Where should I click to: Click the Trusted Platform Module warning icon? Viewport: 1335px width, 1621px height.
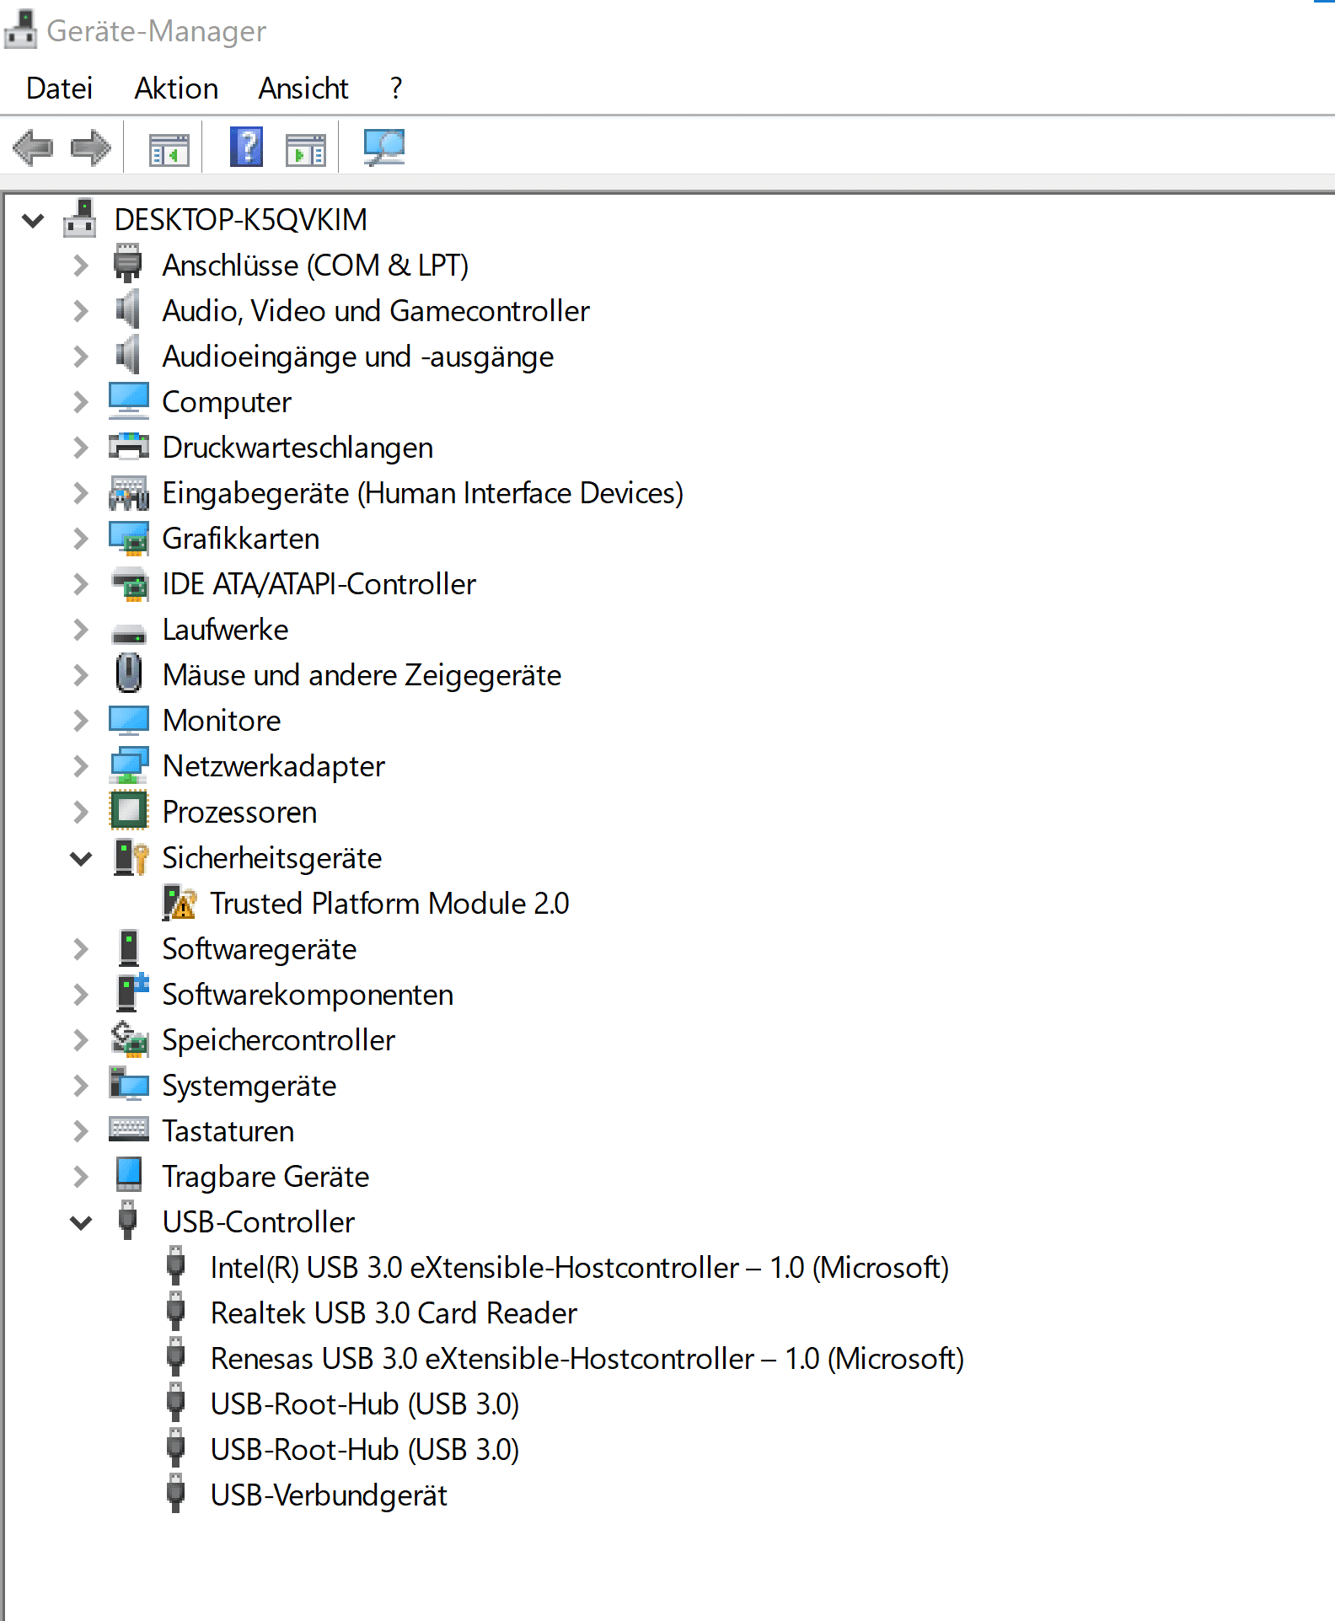(179, 903)
